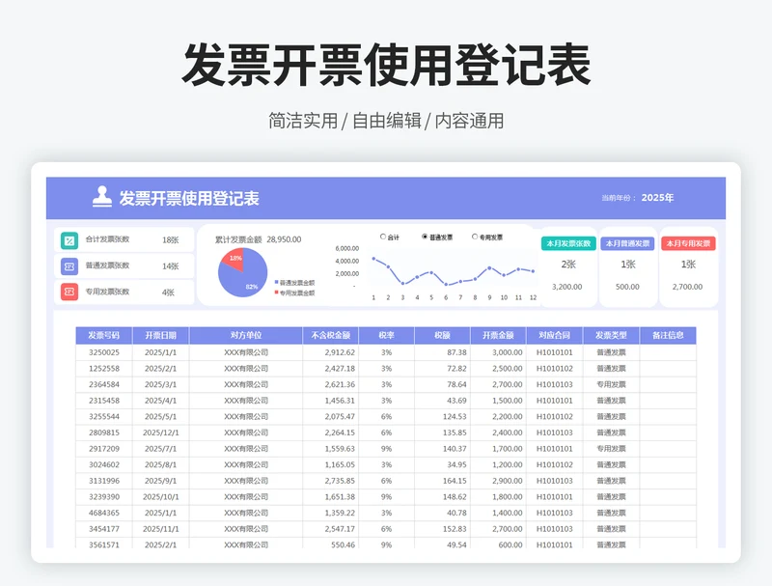Click the red ticket icon for 专用发票张数

(x=69, y=292)
